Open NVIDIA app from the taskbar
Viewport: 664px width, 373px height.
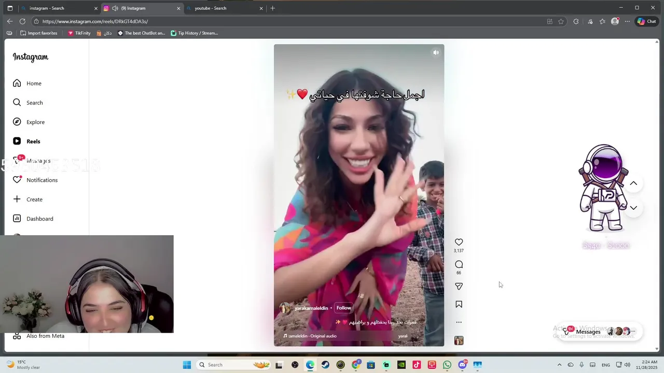point(402,365)
